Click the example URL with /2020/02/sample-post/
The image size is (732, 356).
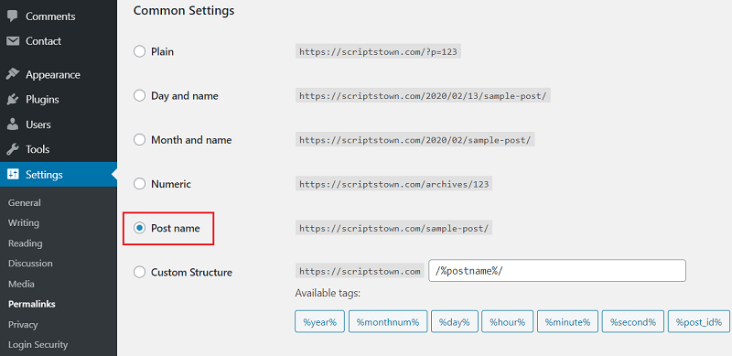(415, 140)
